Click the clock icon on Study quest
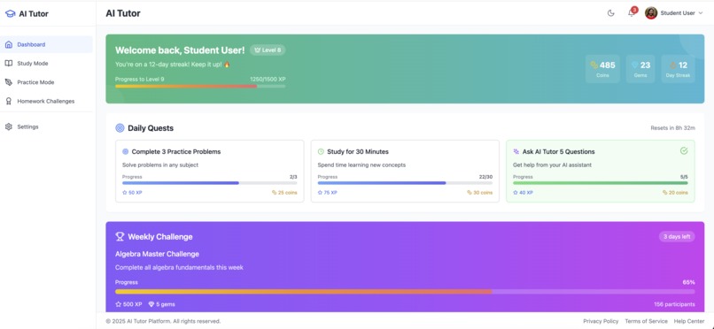 [321, 152]
